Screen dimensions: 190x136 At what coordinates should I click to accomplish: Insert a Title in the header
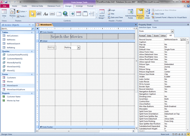(111, 14)
